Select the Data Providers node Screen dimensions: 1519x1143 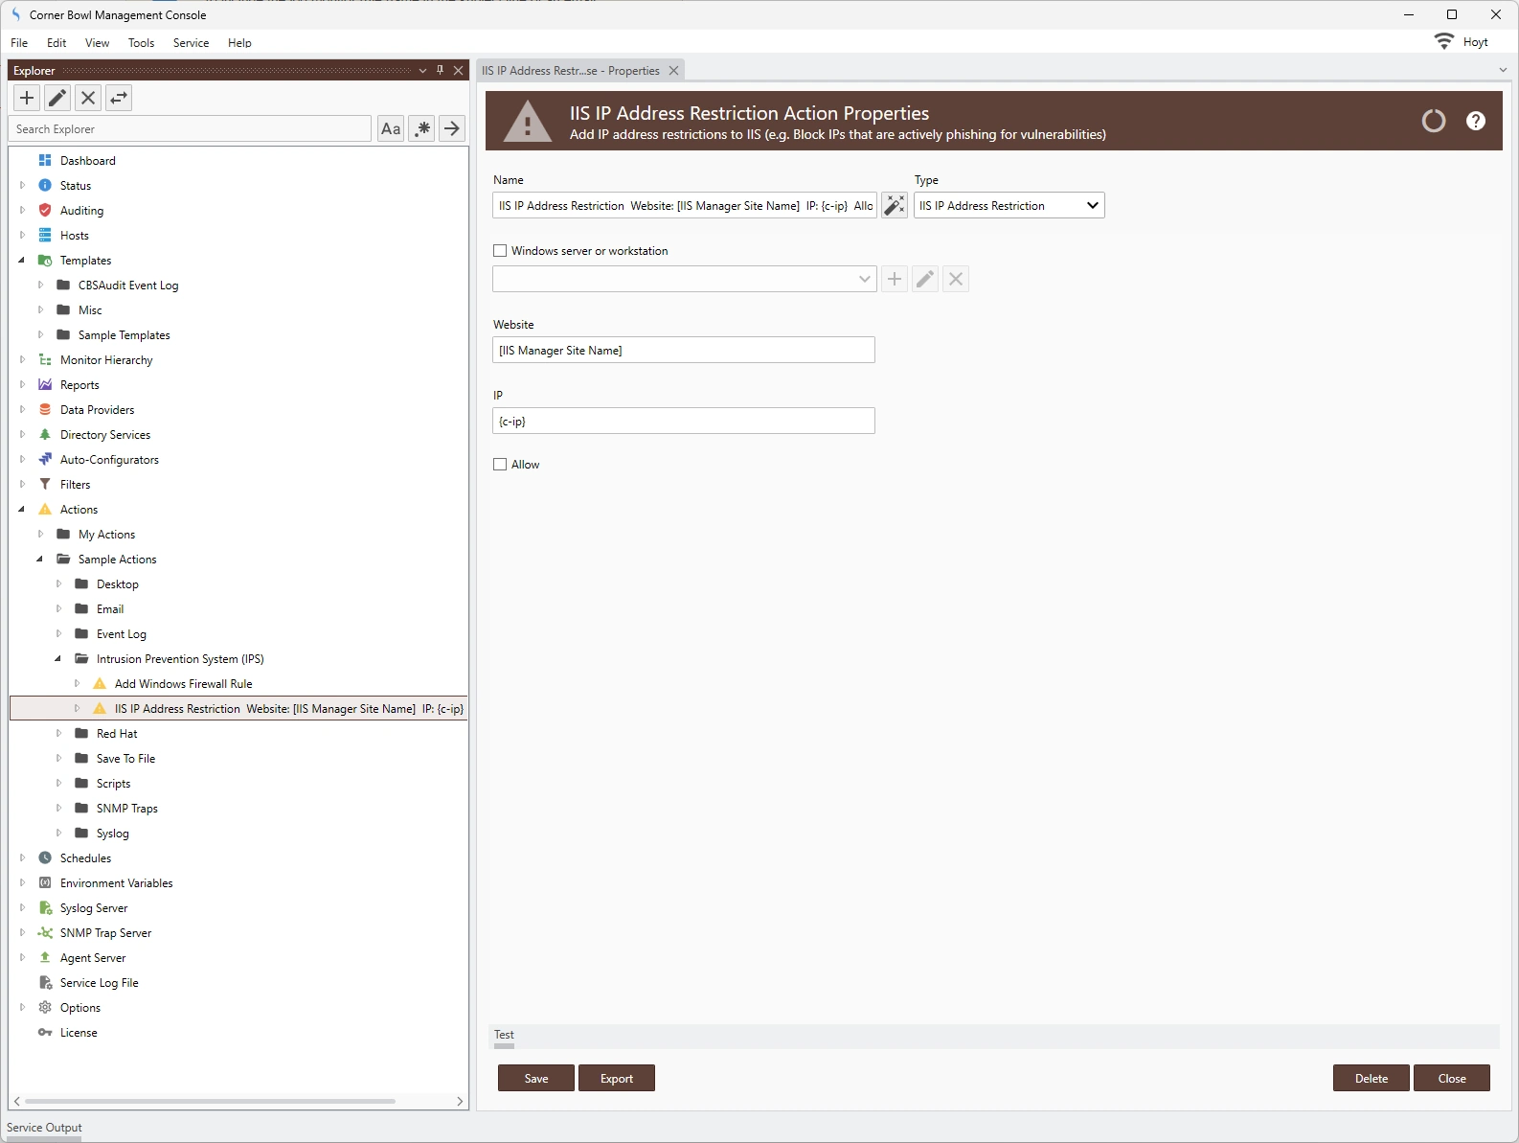pyautogui.click(x=97, y=410)
